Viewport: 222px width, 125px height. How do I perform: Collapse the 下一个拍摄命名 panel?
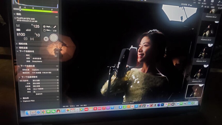click(18, 51)
